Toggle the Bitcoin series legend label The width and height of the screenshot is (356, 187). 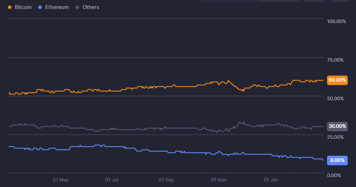coord(23,7)
